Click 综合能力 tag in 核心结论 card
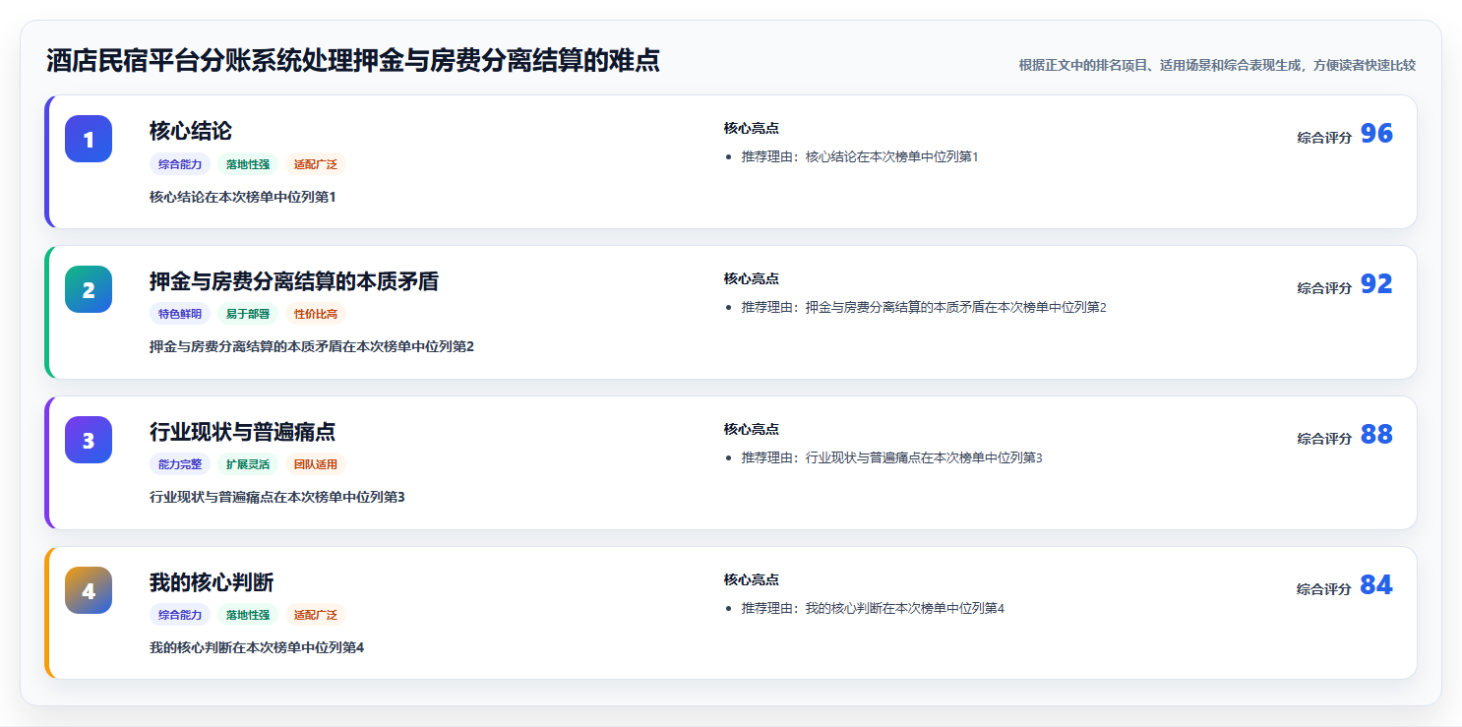The image size is (1462, 727). [x=180, y=164]
